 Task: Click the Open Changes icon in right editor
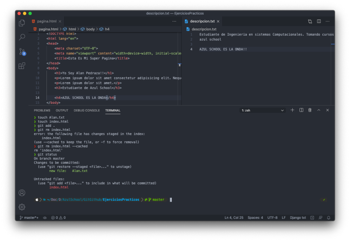pos(310,21)
